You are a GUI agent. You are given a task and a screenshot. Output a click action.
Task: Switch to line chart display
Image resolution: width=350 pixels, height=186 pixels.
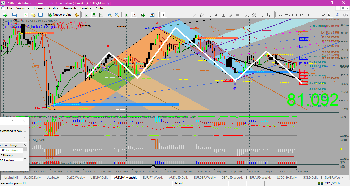tap(101, 15)
